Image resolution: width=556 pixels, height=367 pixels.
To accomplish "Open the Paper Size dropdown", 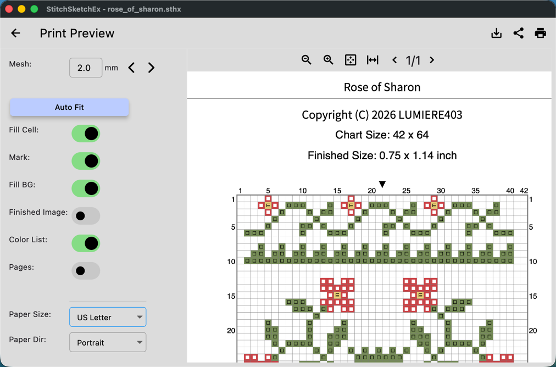I will coord(108,317).
